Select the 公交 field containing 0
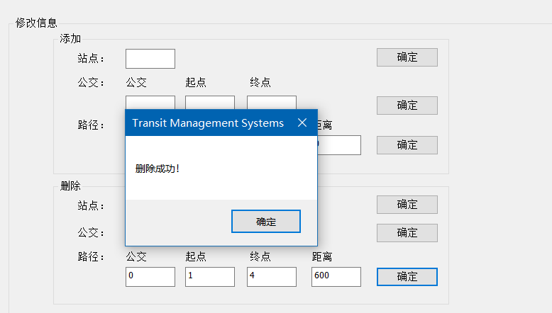Viewport: 552px width, 313px height. 150,277
